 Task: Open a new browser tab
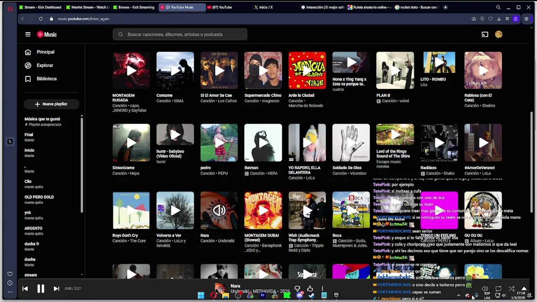pos(446,7)
